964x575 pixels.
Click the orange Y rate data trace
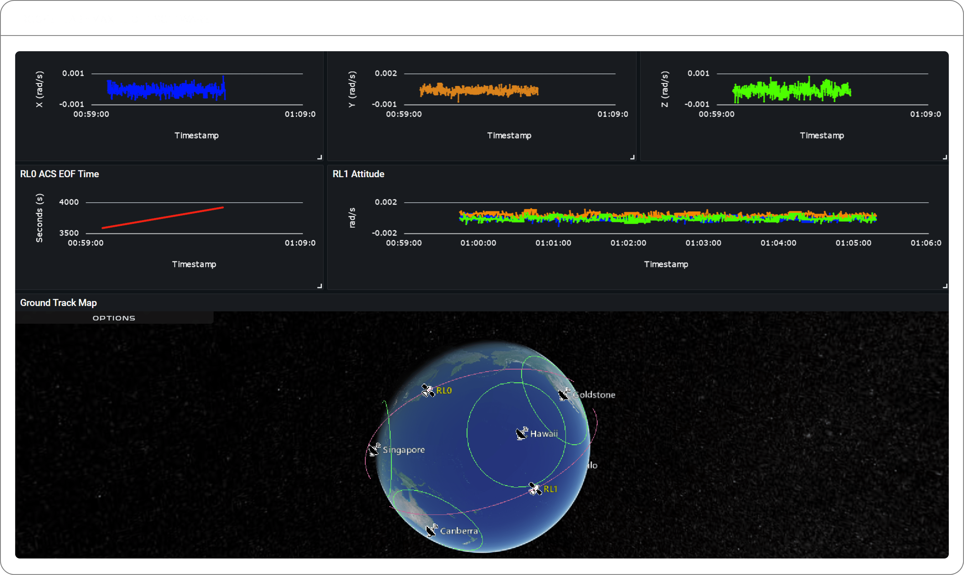pyautogui.click(x=479, y=90)
